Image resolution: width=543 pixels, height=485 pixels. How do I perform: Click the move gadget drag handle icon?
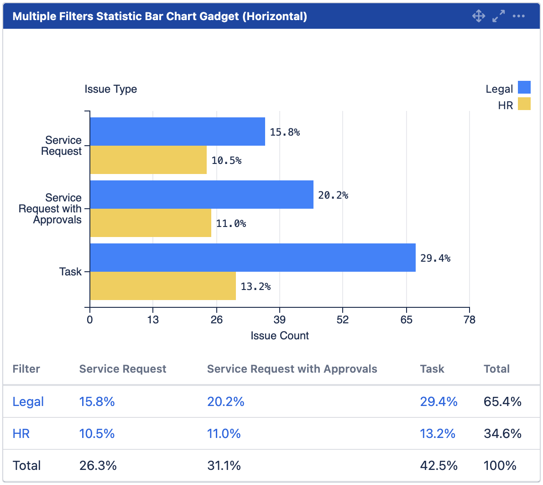pos(479,16)
